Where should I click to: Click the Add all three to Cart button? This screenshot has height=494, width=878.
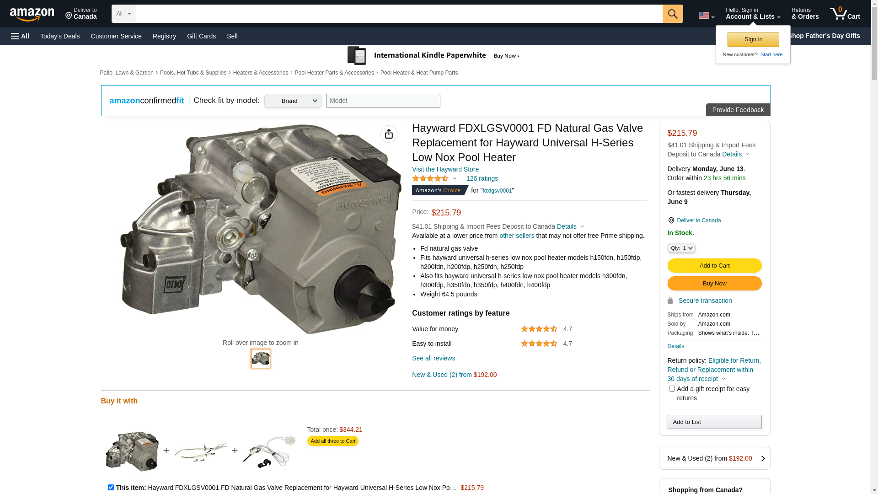[332, 441]
